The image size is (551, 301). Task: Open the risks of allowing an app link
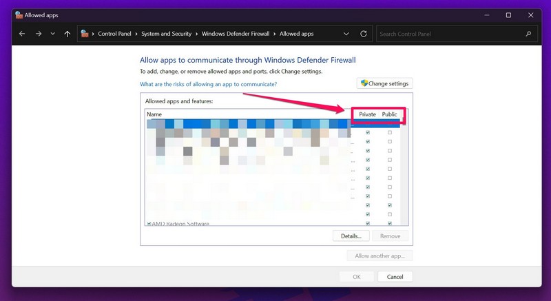coord(208,84)
